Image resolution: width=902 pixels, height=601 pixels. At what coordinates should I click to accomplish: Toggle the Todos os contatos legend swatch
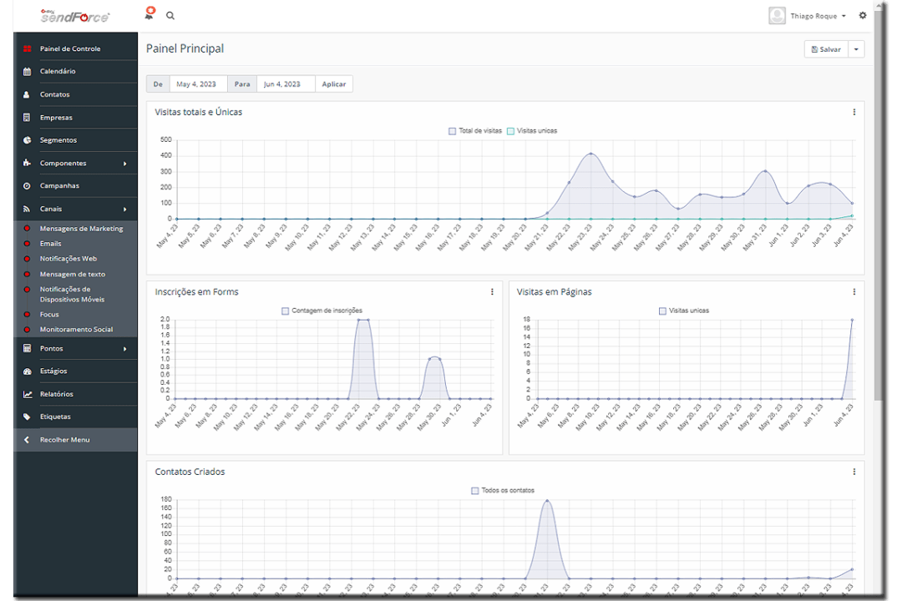coord(474,491)
